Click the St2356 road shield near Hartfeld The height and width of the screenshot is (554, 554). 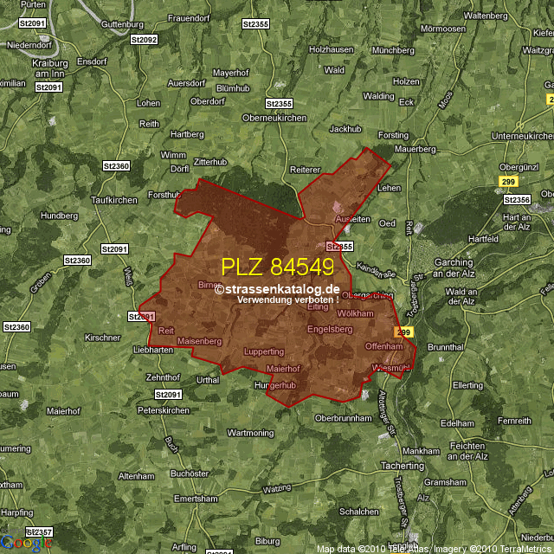(517, 200)
